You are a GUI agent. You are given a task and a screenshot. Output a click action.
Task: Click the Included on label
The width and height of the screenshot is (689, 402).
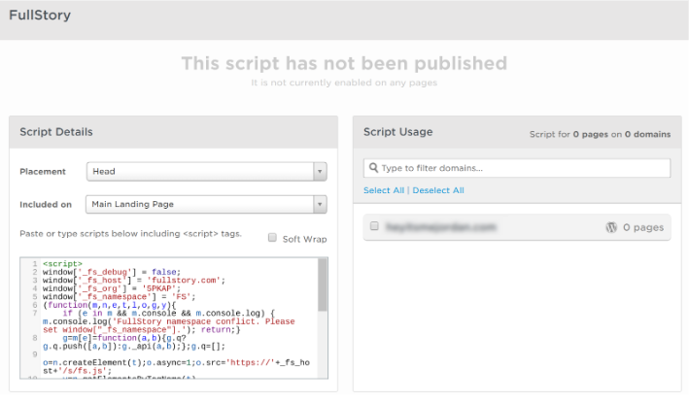pyautogui.click(x=46, y=205)
